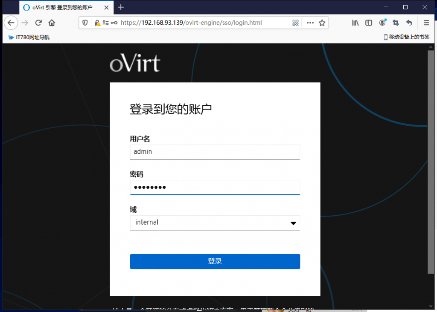
Task: Open tracking protection shield info
Action: [85, 23]
